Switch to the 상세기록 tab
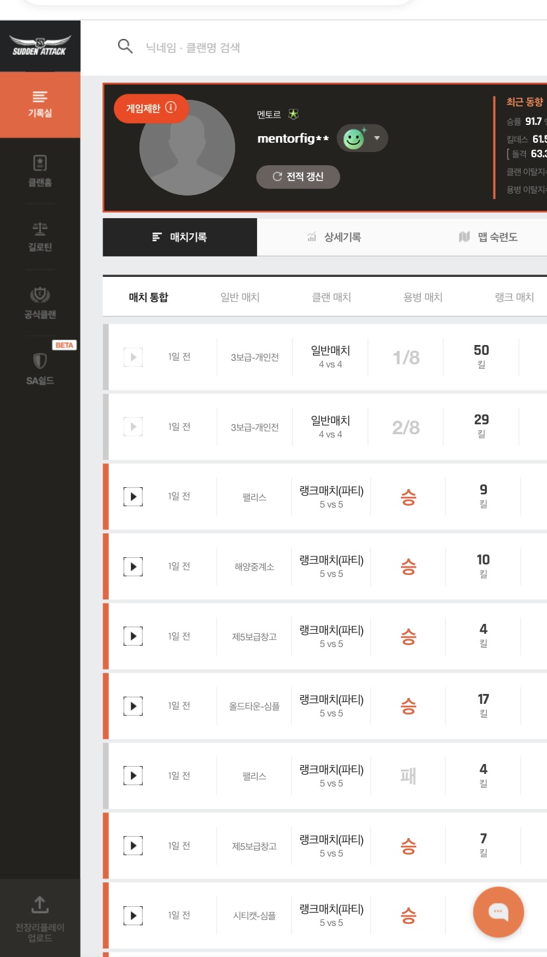Screen dimensions: 547x957 pos(334,237)
